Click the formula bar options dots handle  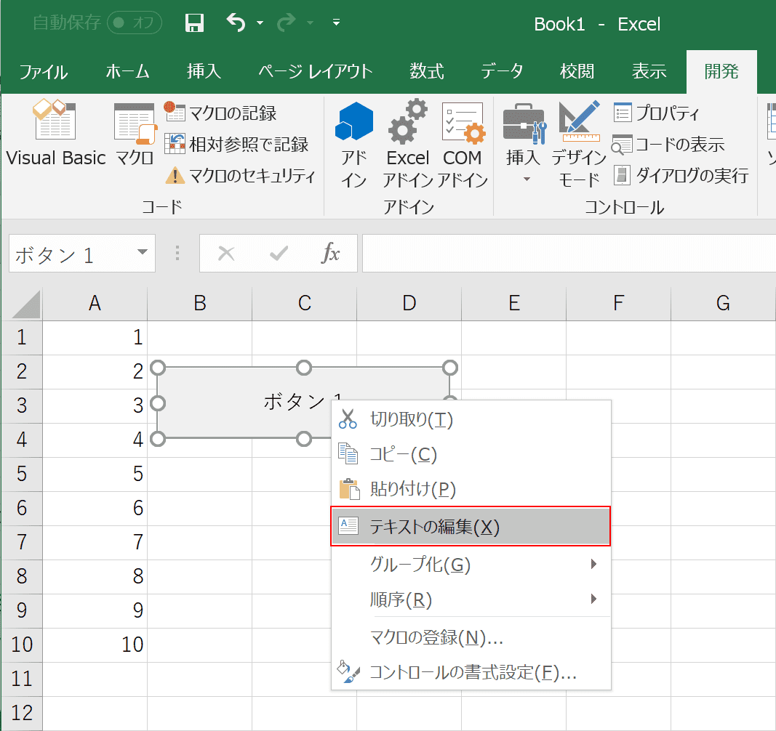point(177,253)
